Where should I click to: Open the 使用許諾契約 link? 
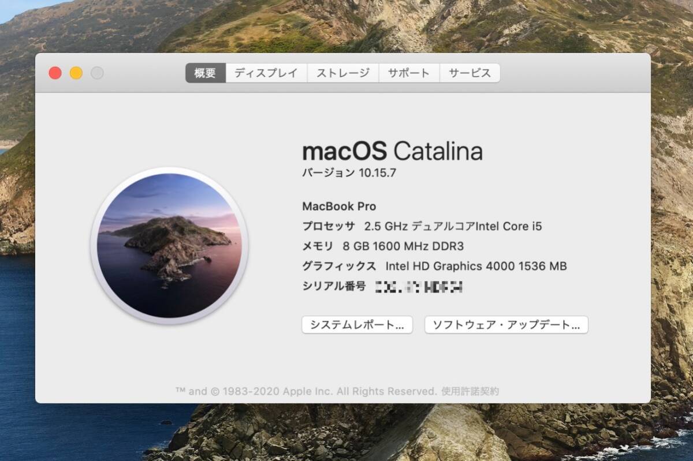[x=470, y=391]
